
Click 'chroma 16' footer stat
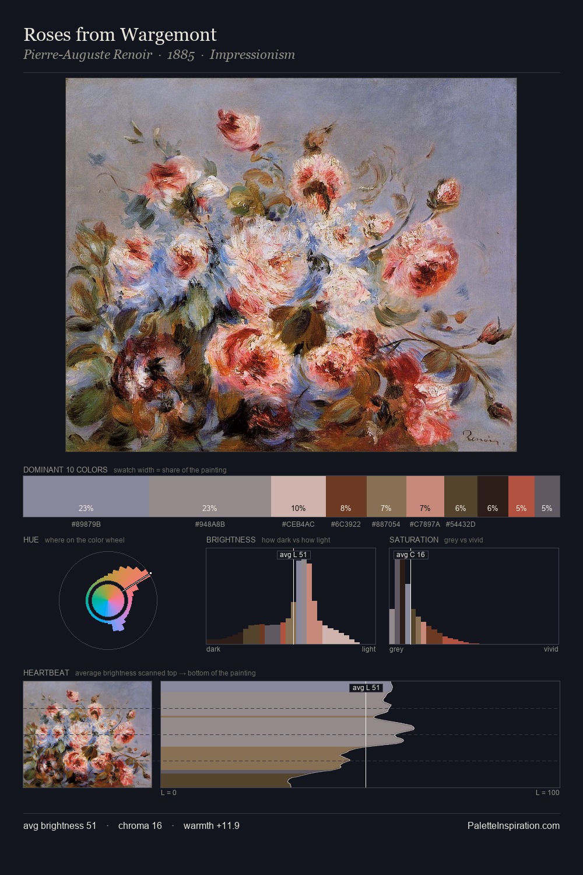pos(140,825)
